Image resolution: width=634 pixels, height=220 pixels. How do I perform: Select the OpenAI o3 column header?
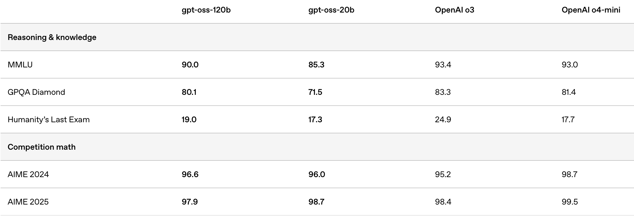click(454, 10)
